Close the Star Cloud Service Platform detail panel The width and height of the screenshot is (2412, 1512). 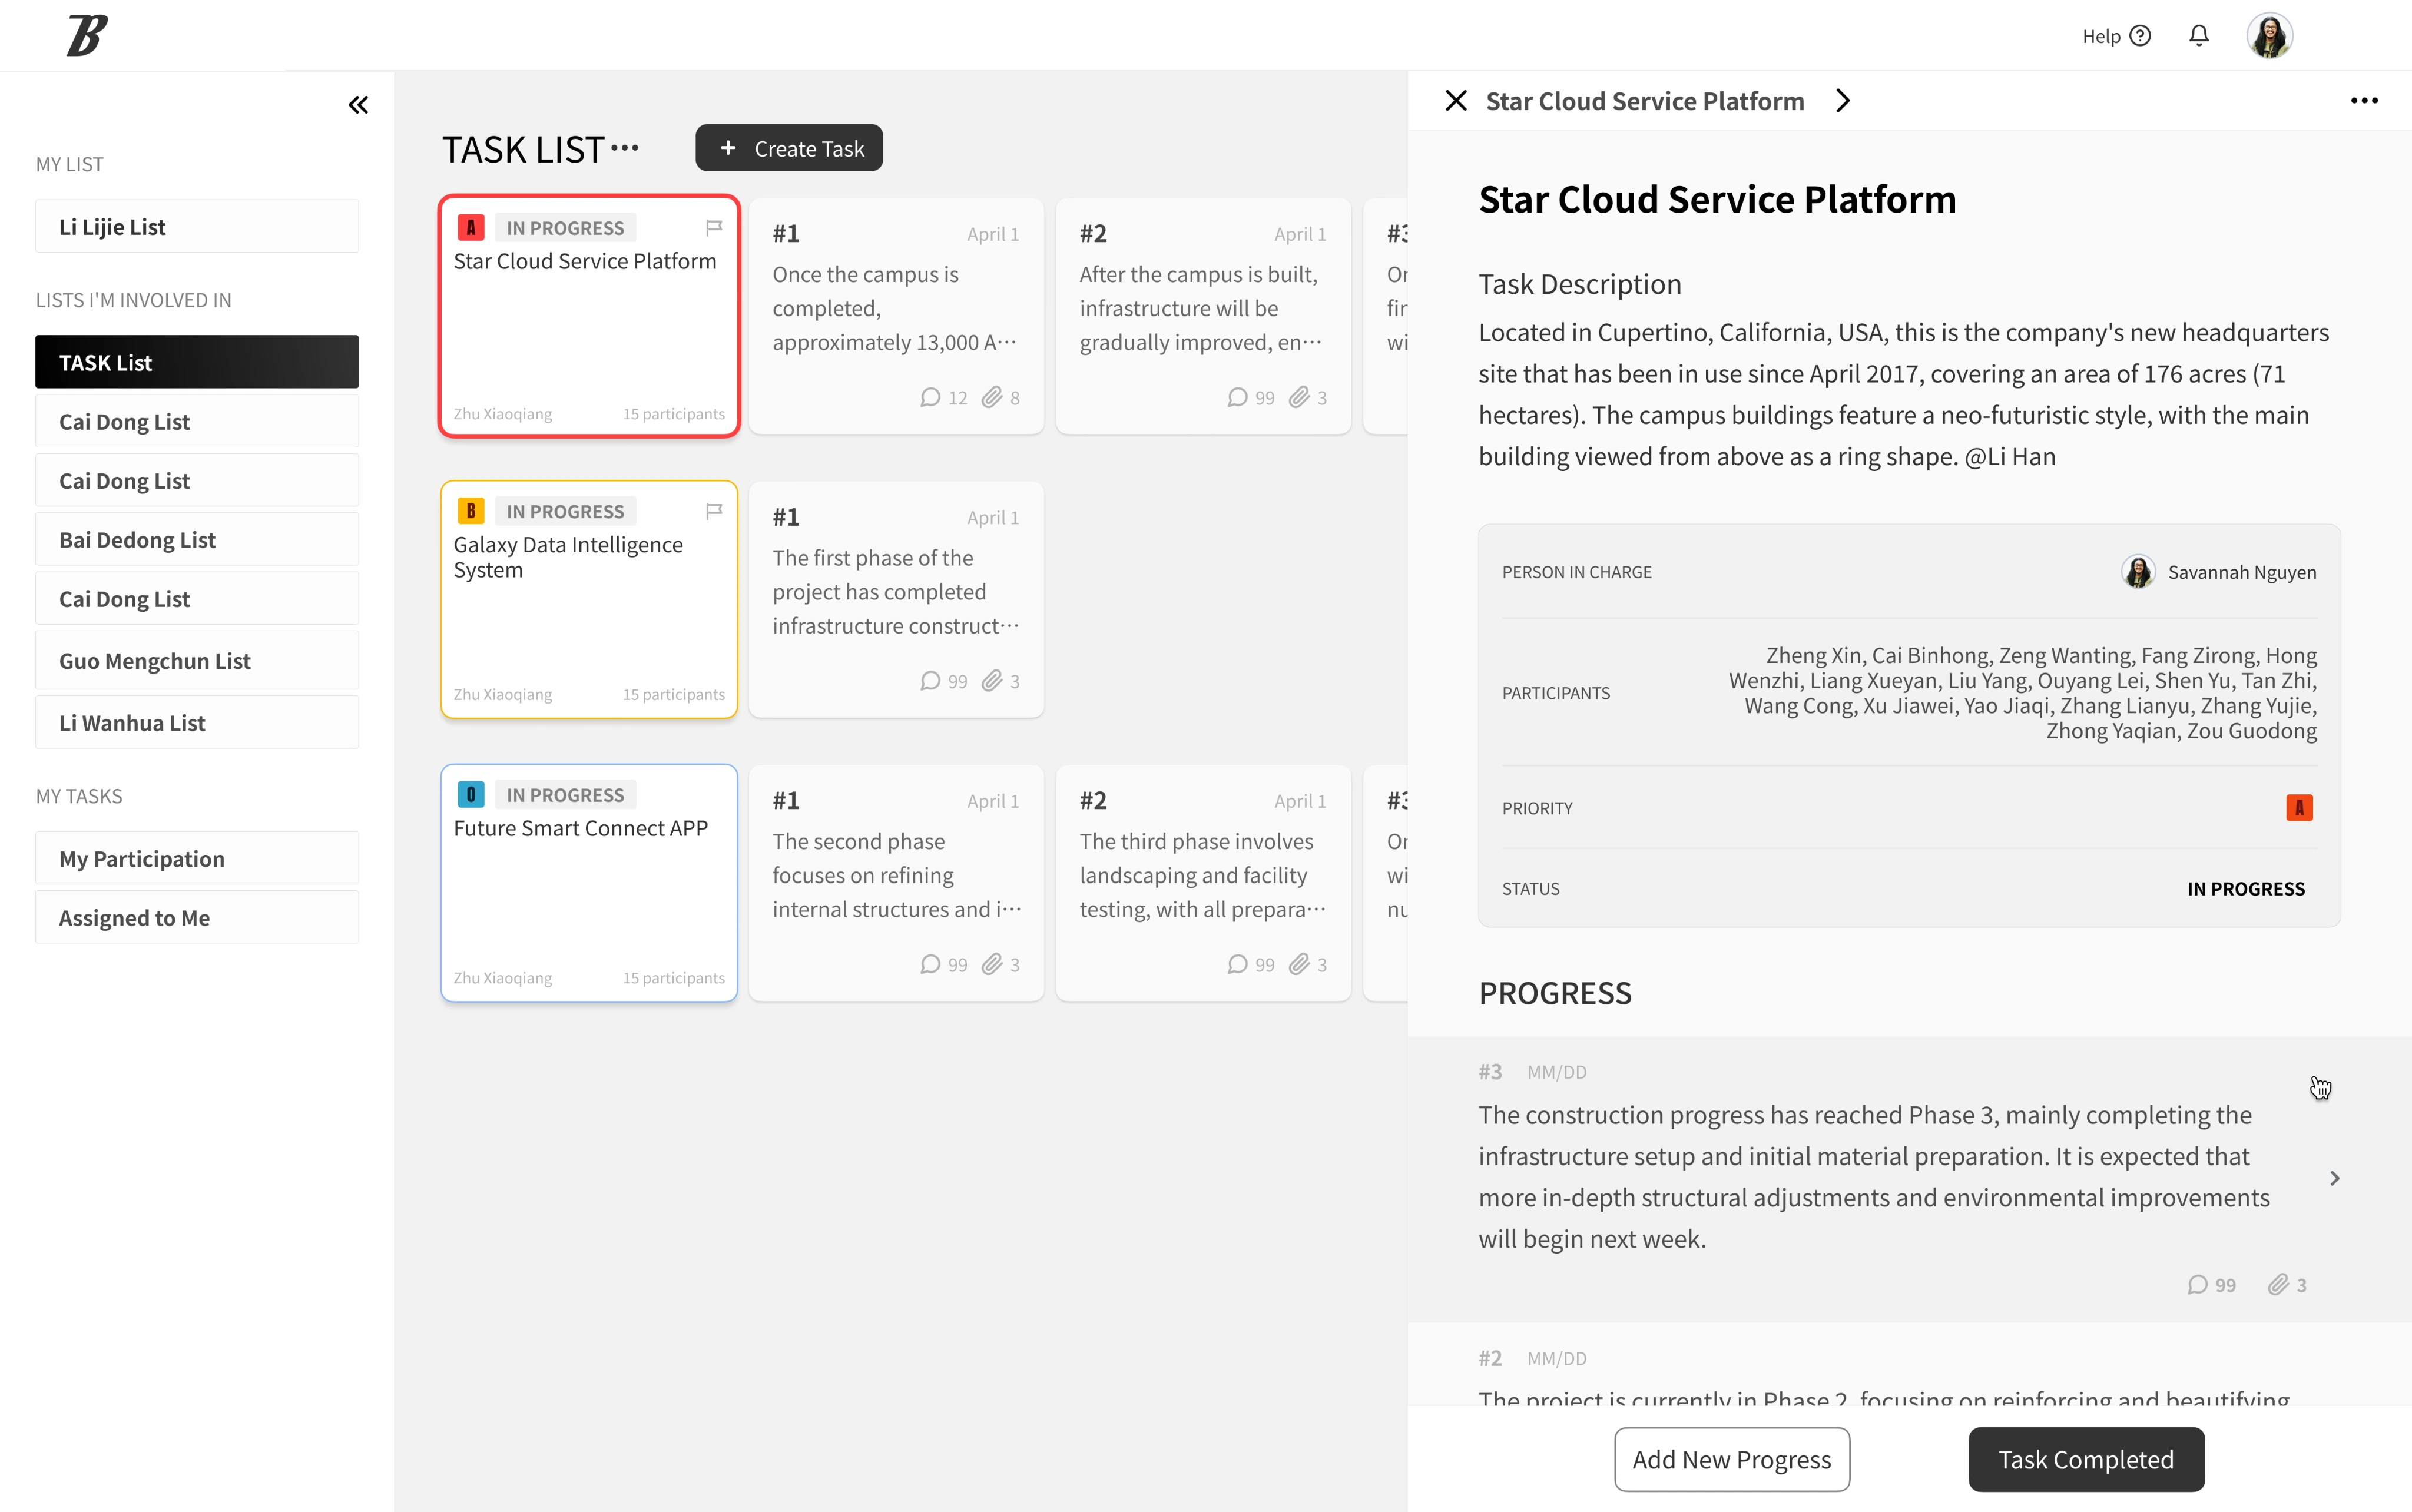1456,101
